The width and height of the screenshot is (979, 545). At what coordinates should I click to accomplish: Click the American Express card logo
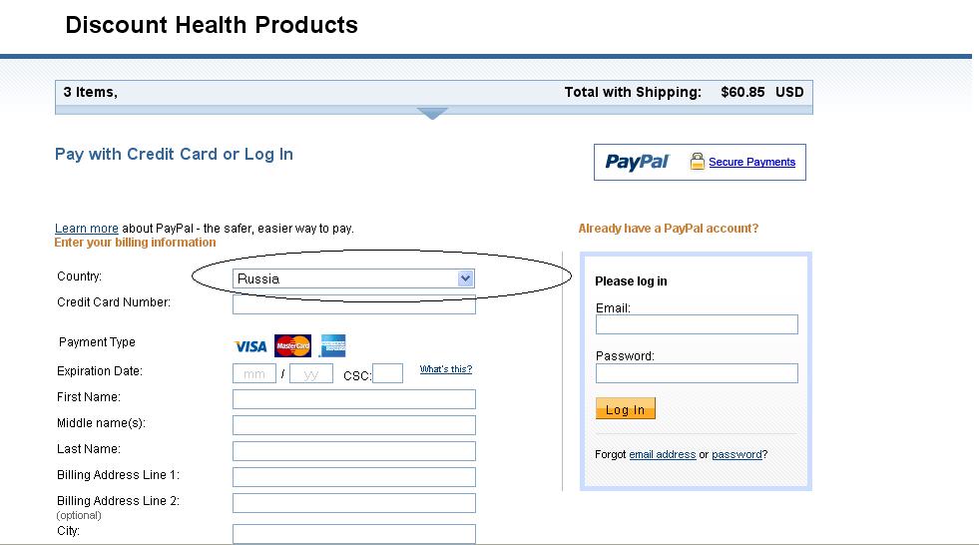pos(332,345)
